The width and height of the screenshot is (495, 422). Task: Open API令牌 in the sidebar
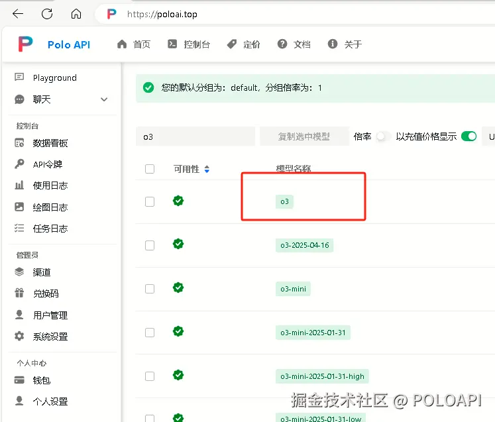click(47, 164)
